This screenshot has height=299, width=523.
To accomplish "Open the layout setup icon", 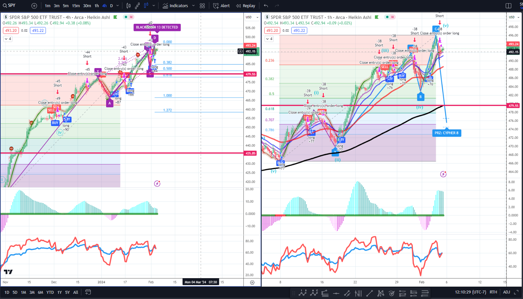I will [x=509, y=6].
